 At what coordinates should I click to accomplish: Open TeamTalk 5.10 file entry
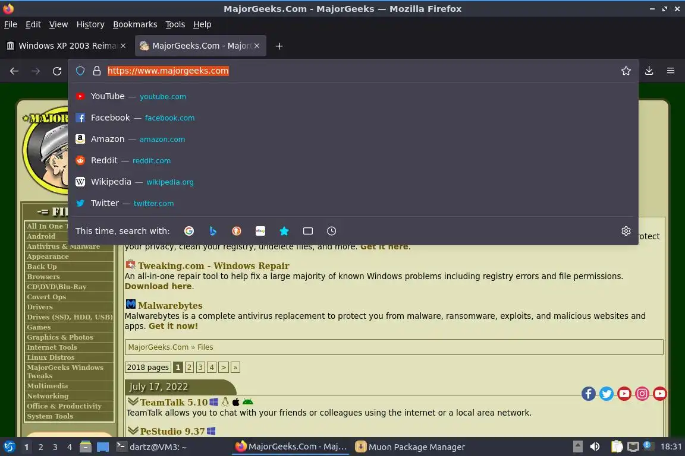coord(174,403)
